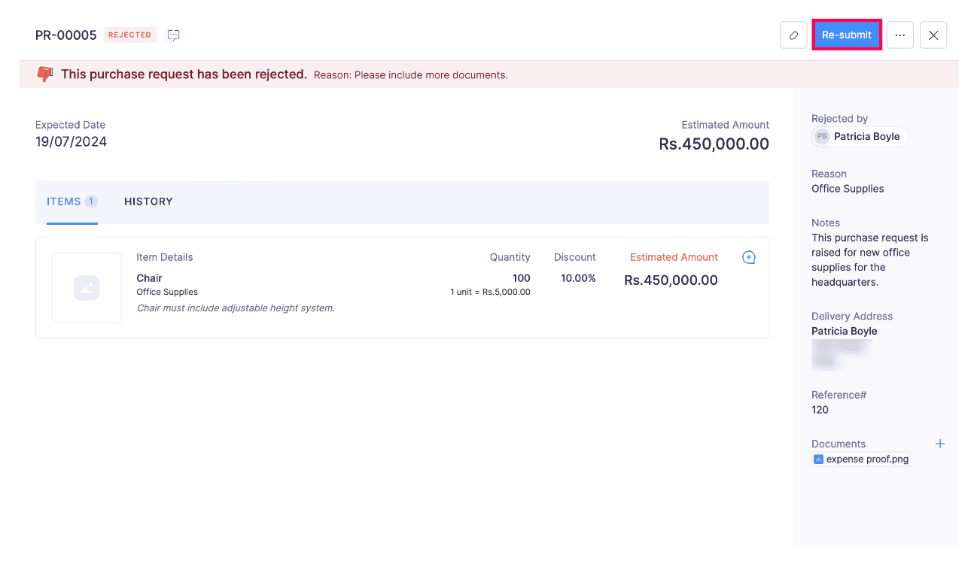Click the circled plus icon on the Chair row
The width and height of the screenshot is (974, 567).
click(x=748, y=257)
